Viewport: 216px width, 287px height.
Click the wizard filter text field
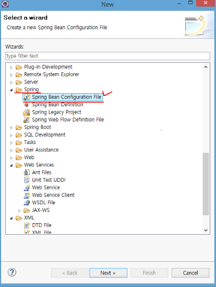pyautogui.click(x=107, y=56)
